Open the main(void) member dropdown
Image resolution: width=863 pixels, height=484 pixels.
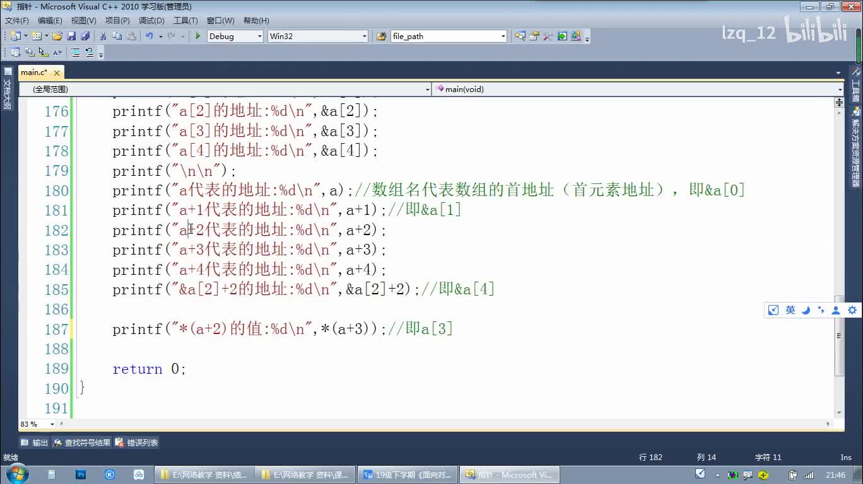tap(839, 89)
